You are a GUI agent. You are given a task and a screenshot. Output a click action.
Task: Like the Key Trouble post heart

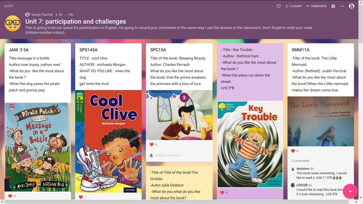point(222,193)
